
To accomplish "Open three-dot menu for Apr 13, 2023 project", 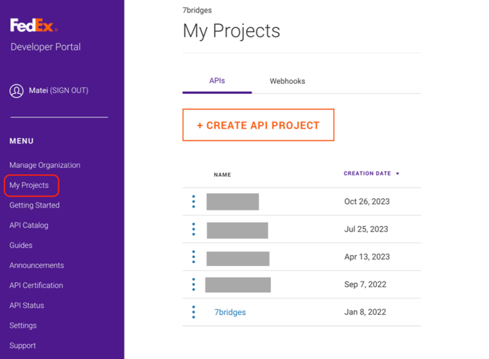I will pos(193,257).
